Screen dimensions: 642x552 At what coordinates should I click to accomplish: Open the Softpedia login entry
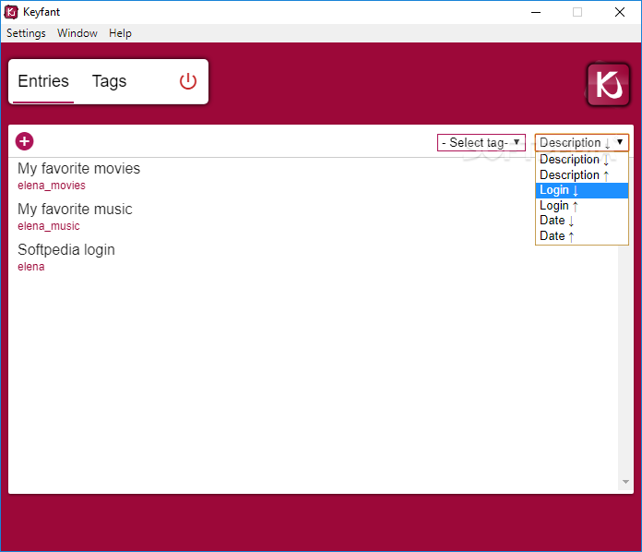66,249
